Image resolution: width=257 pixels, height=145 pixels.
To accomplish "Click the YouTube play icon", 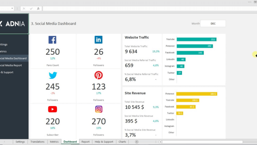I will (x=52, y=109).
